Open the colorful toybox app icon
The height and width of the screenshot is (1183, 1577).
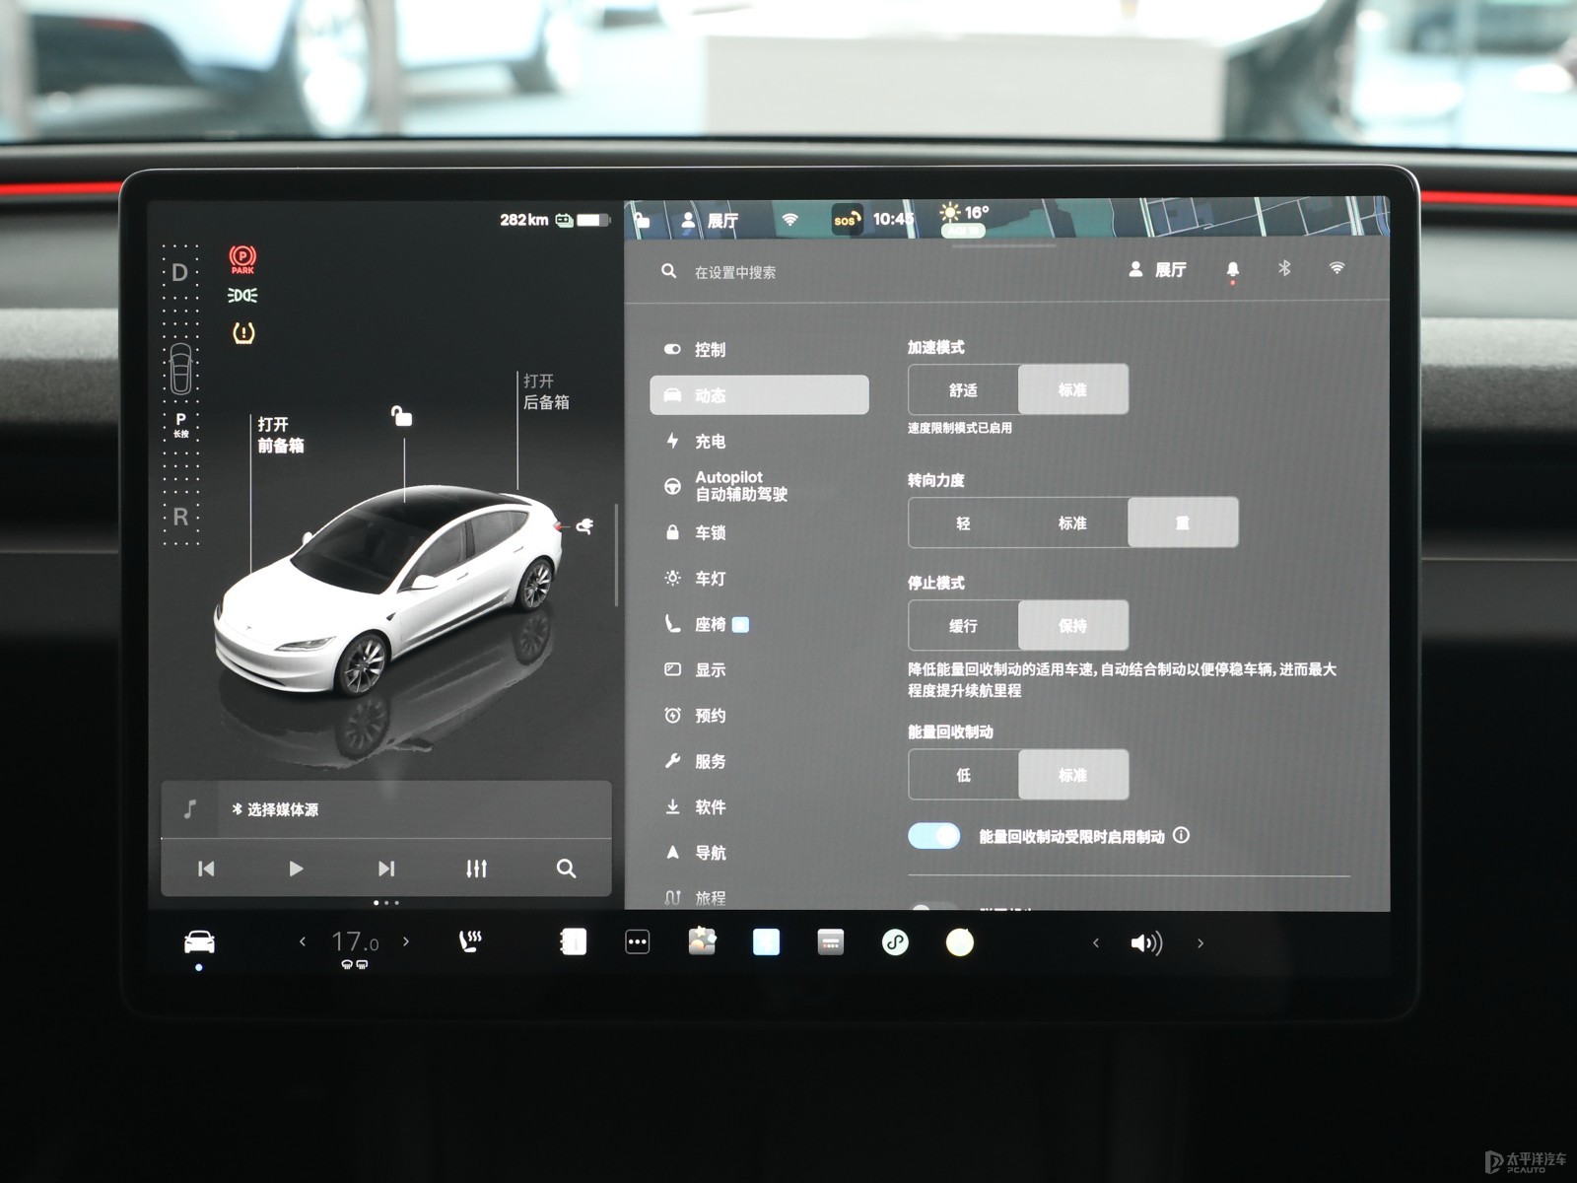pyautogui.click(x=702, y=941)
